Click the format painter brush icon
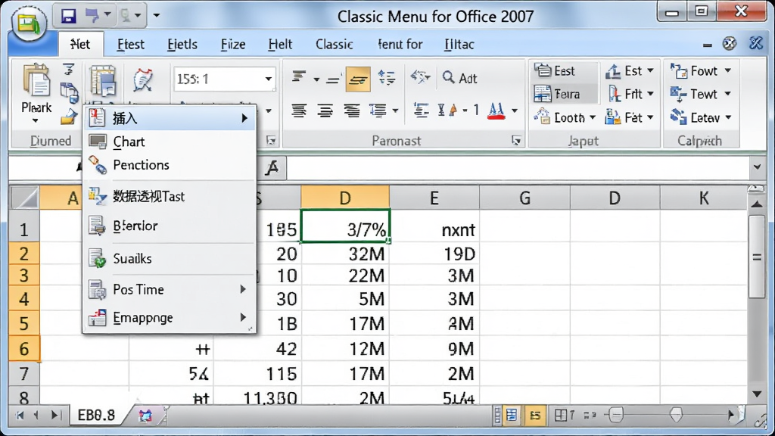Screen dimensions: 775x436 [x=69, y=117]
